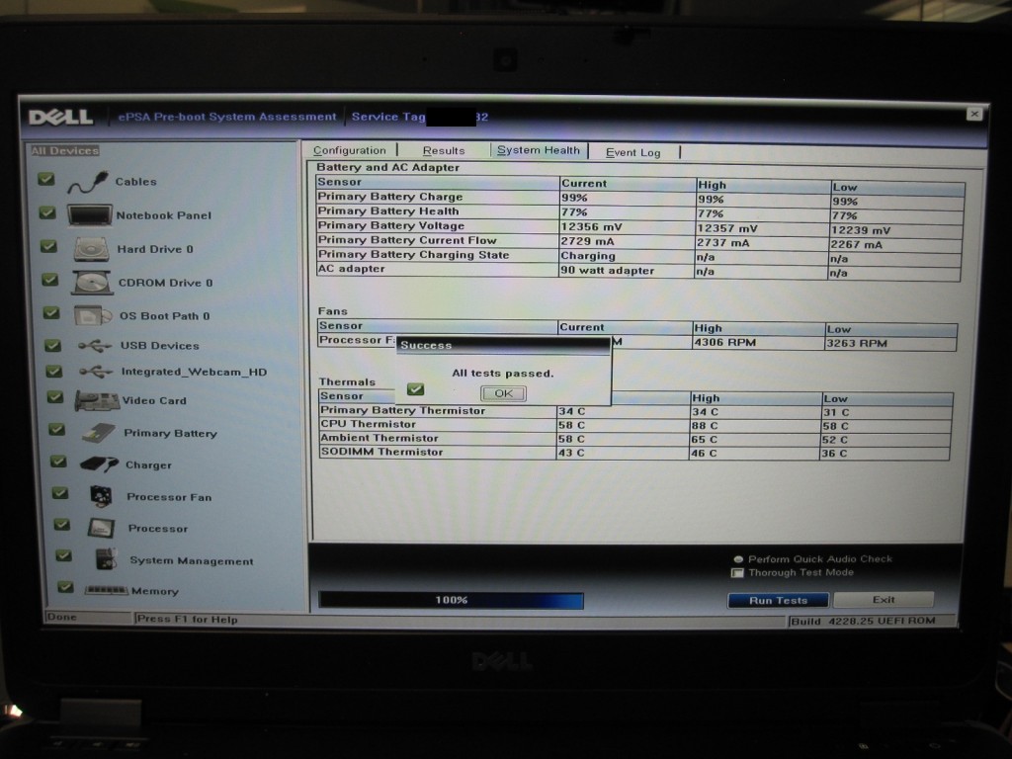Screen dimensions: 1012x759
Task: Click the Dell logo in header
Action: [60, 117]
